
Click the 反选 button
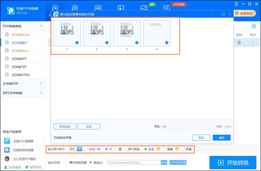[x=89, y=127]
